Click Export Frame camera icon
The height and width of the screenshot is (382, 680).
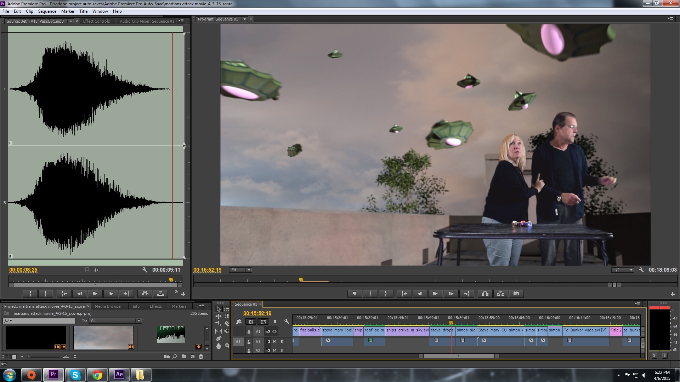pos(516,294)
